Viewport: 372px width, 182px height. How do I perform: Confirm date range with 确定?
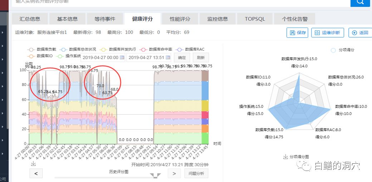(182, 57)
